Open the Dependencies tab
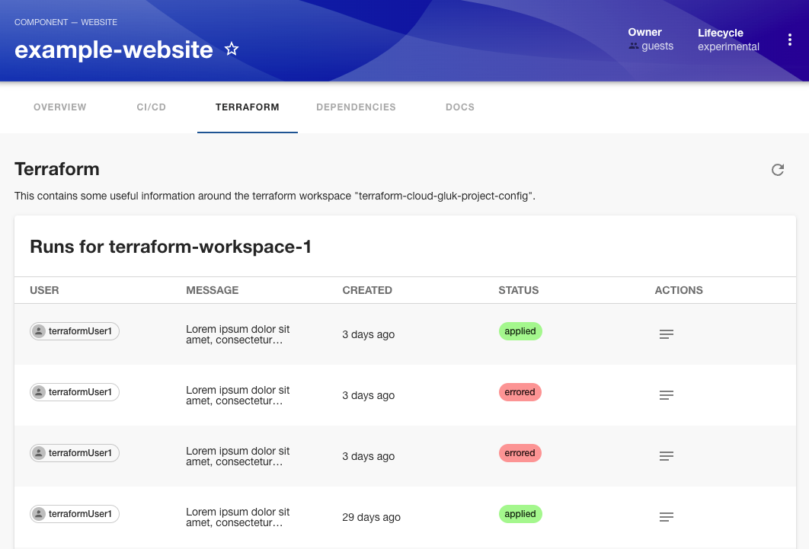 tap(356, 107)
